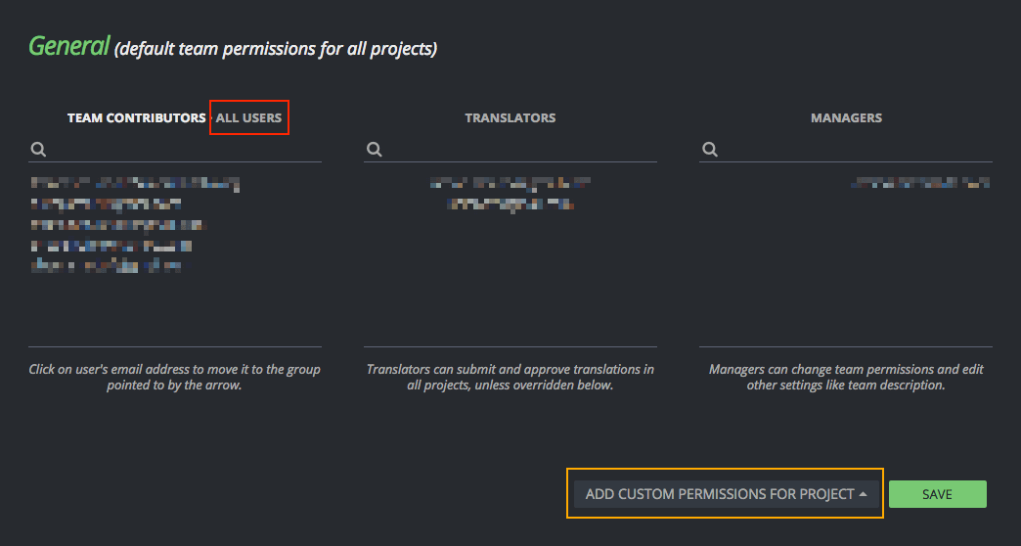
Task: Switch to the All Users tab
Action: click(248, 117)
